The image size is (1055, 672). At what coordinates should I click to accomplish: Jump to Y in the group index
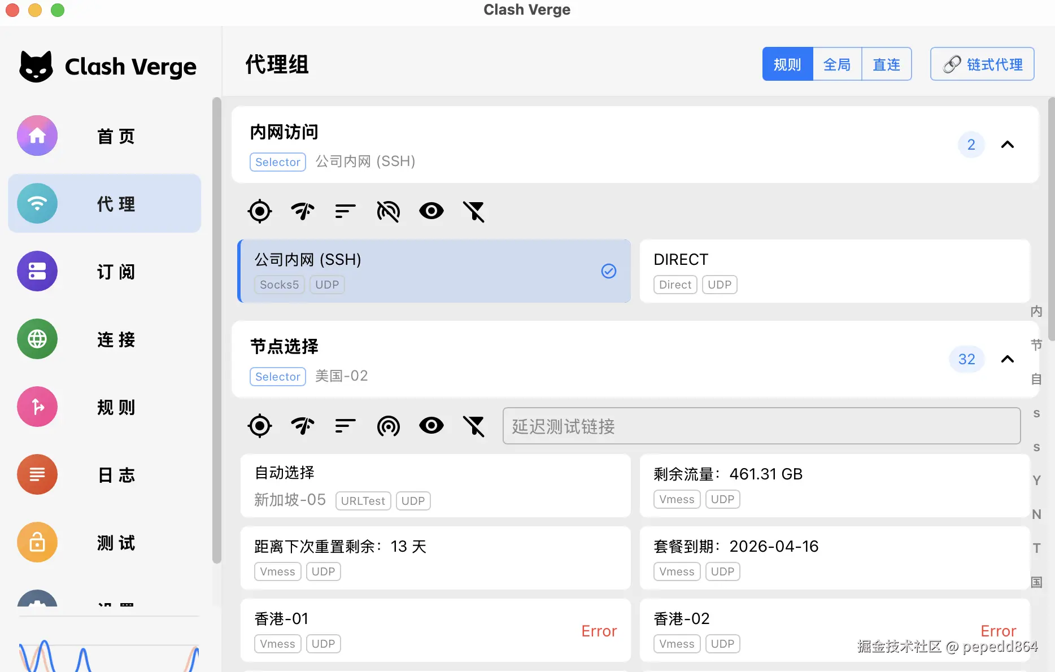[x=1036, y=481]
